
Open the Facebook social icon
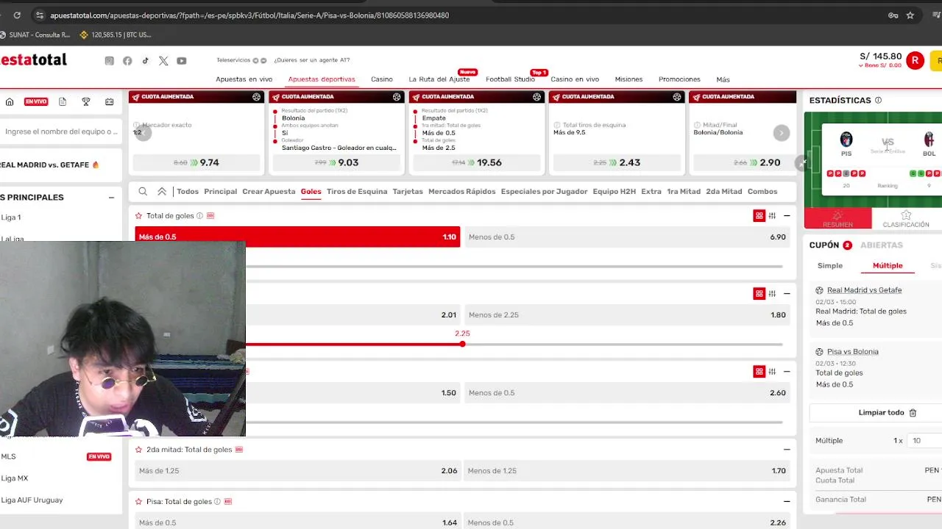(x=127, y=61)
